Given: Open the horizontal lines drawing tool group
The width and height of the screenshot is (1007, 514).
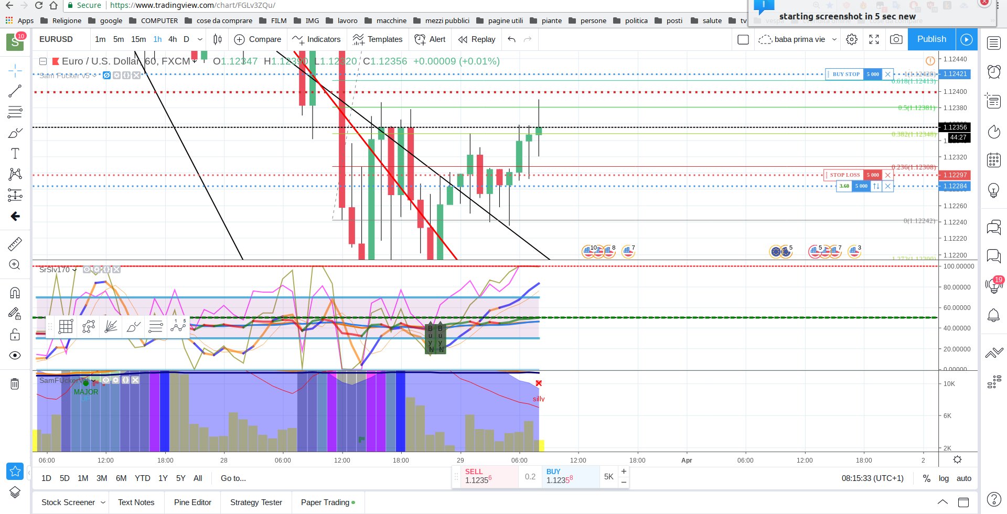Looking at the screenshot, I should [15, 112].
